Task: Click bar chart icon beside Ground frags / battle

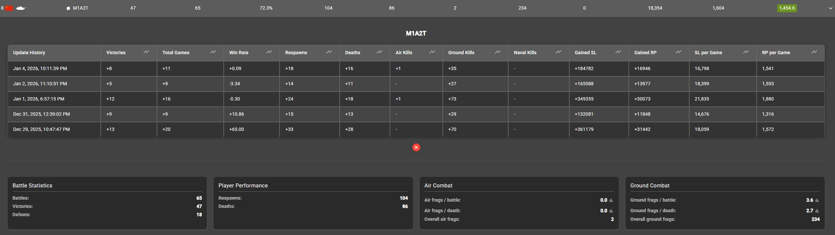Action: click(x=817, y=200)
